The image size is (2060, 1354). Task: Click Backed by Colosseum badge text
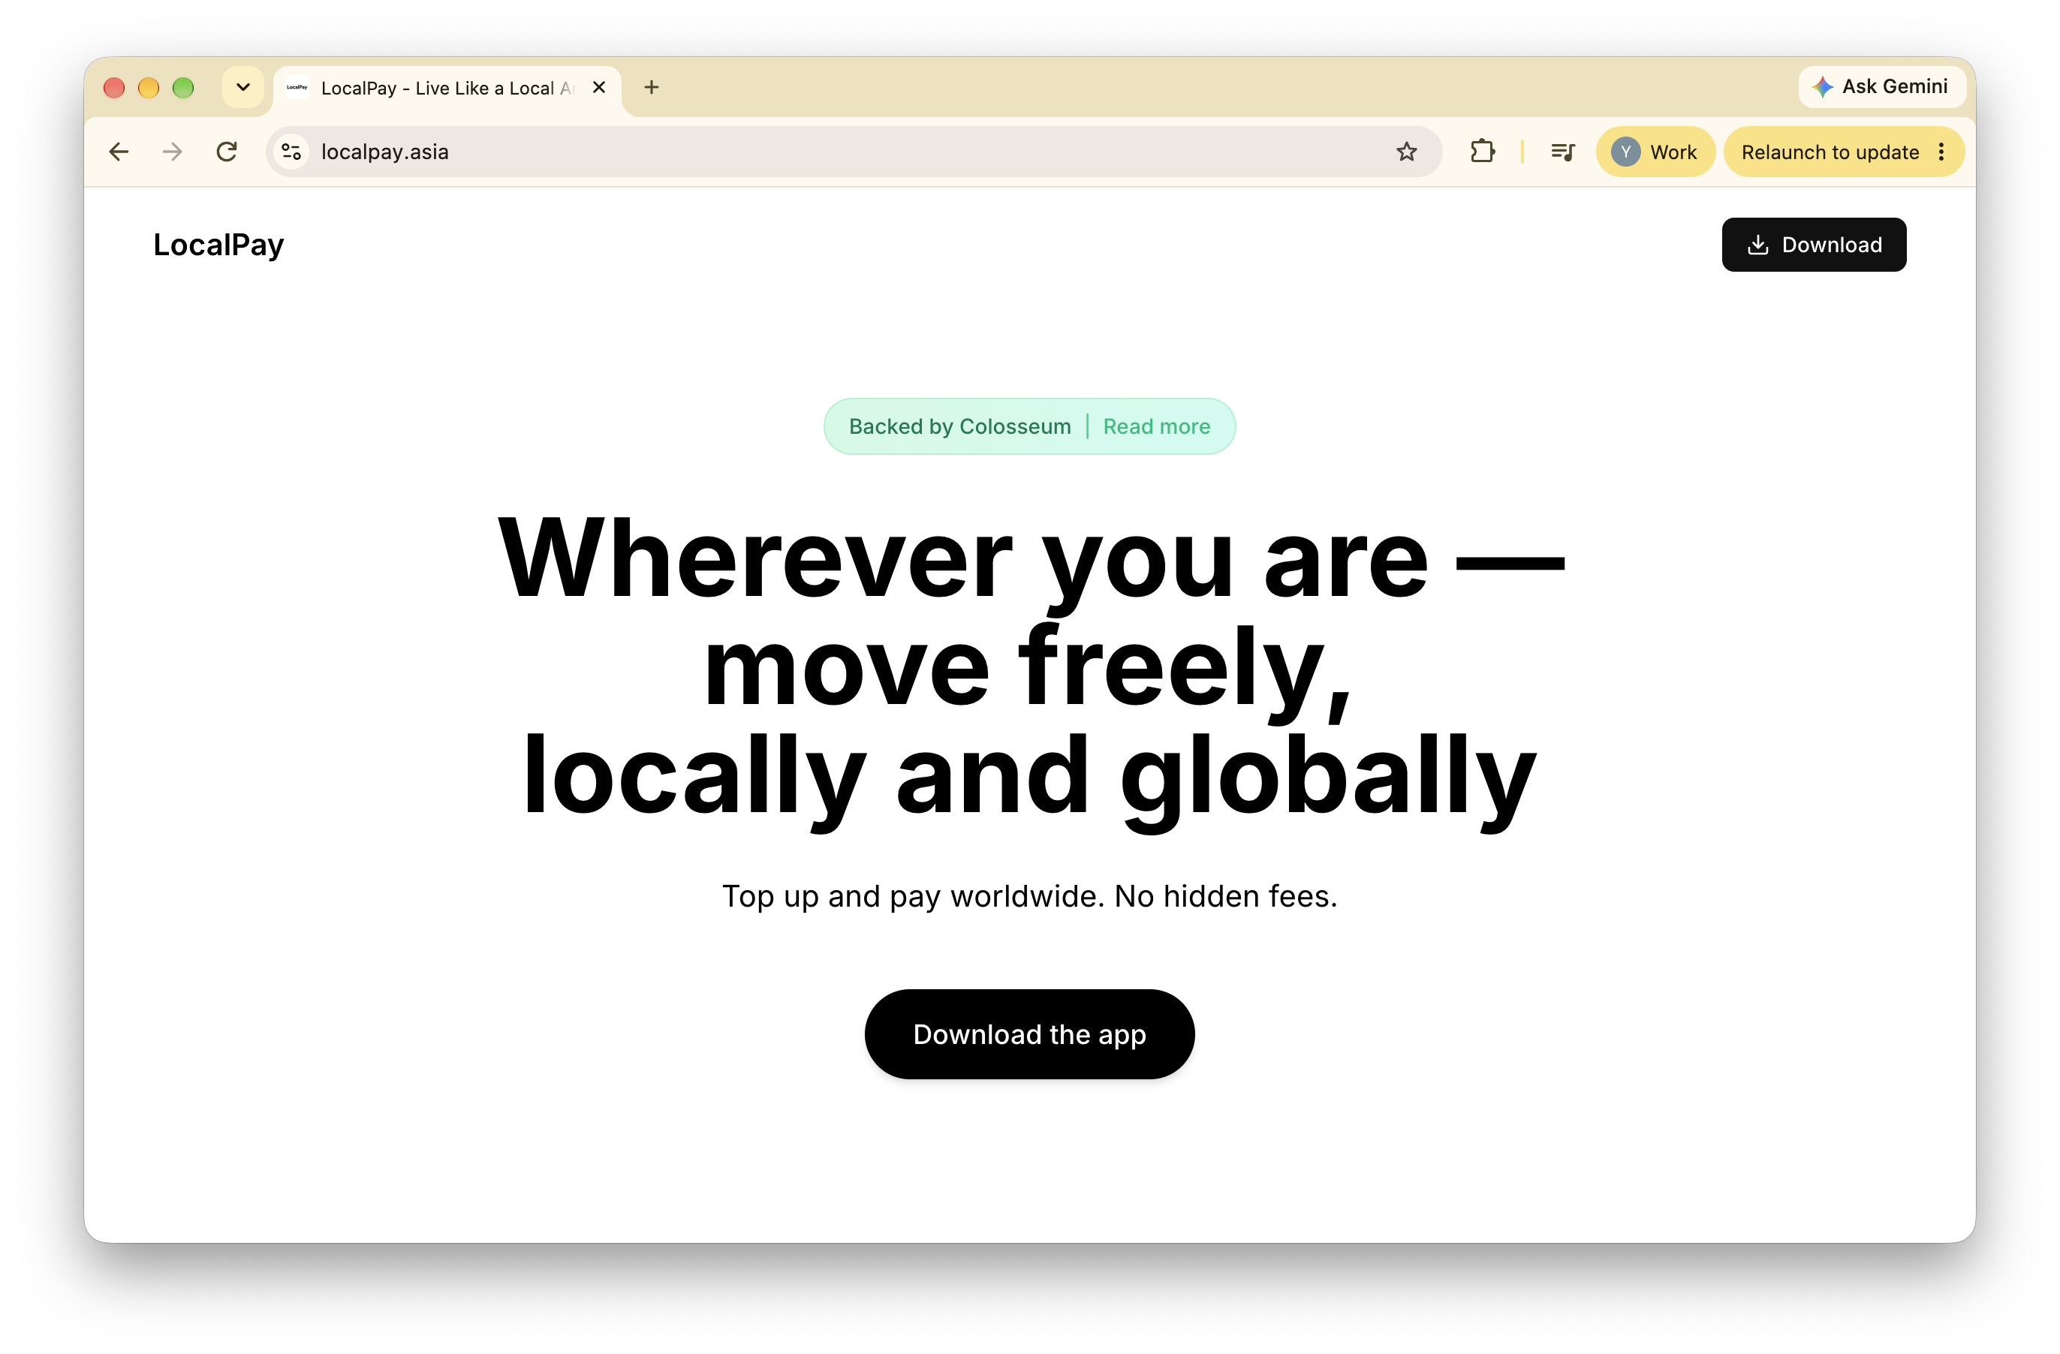[959, 426]
